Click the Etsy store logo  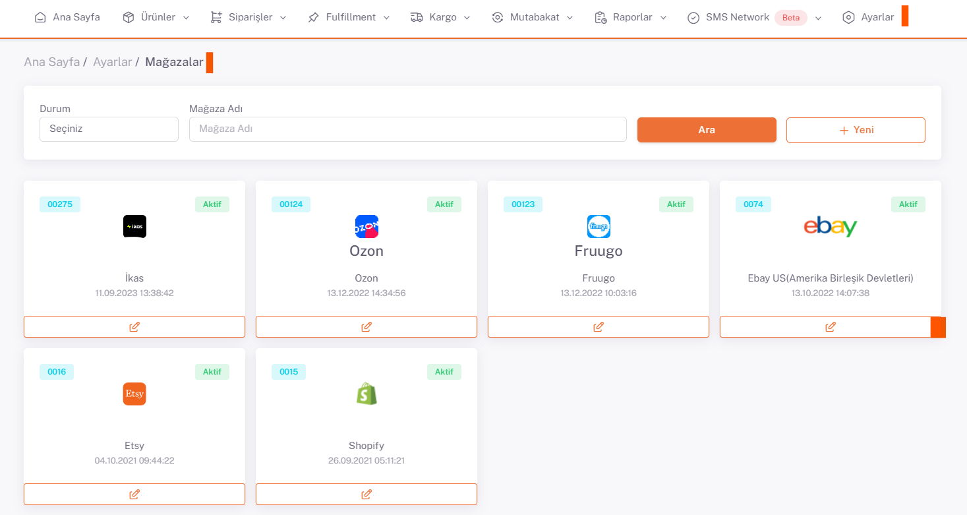[134, 394]
